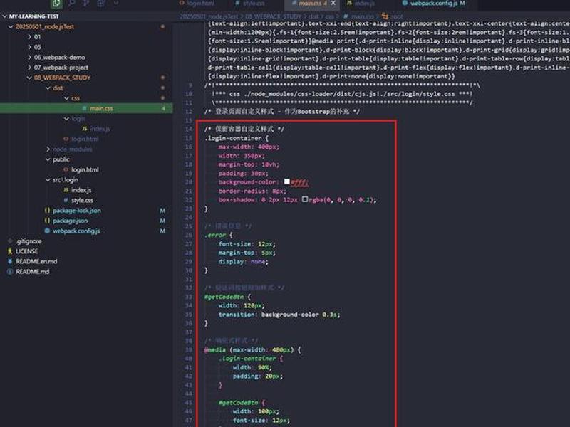Open the #fff background-color swatch
This screenshot has height=427, width=570.
point(287,181)
